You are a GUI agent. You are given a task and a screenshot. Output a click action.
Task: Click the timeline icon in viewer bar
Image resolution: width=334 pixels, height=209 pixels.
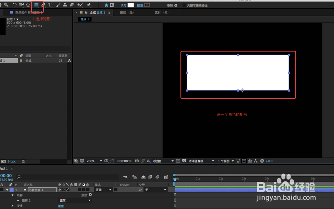(250, 161)
